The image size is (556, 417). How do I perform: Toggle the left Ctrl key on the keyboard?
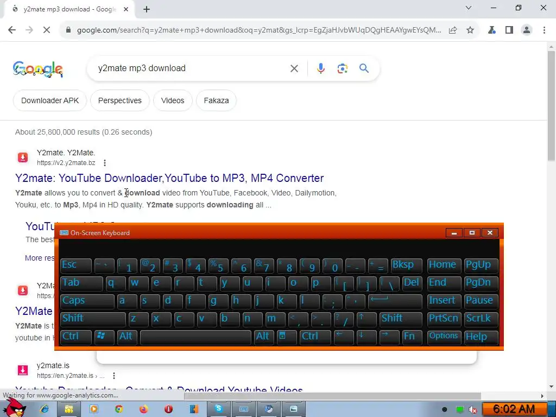click(x=76, y=337)
